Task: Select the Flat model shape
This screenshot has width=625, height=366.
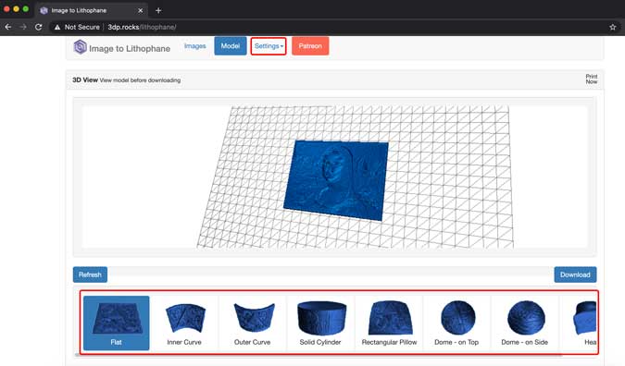Action: pos(117,323)
